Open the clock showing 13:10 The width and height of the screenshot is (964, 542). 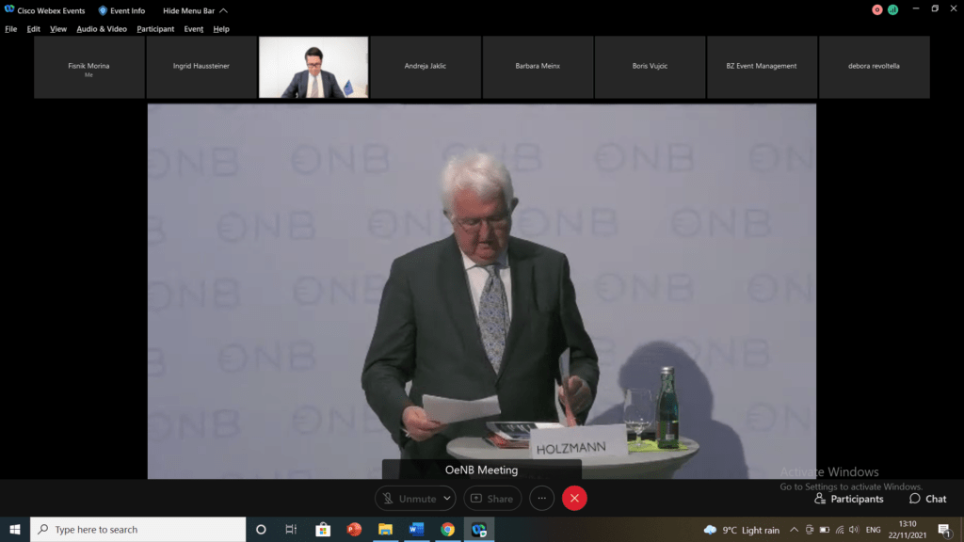click(908, 529)
